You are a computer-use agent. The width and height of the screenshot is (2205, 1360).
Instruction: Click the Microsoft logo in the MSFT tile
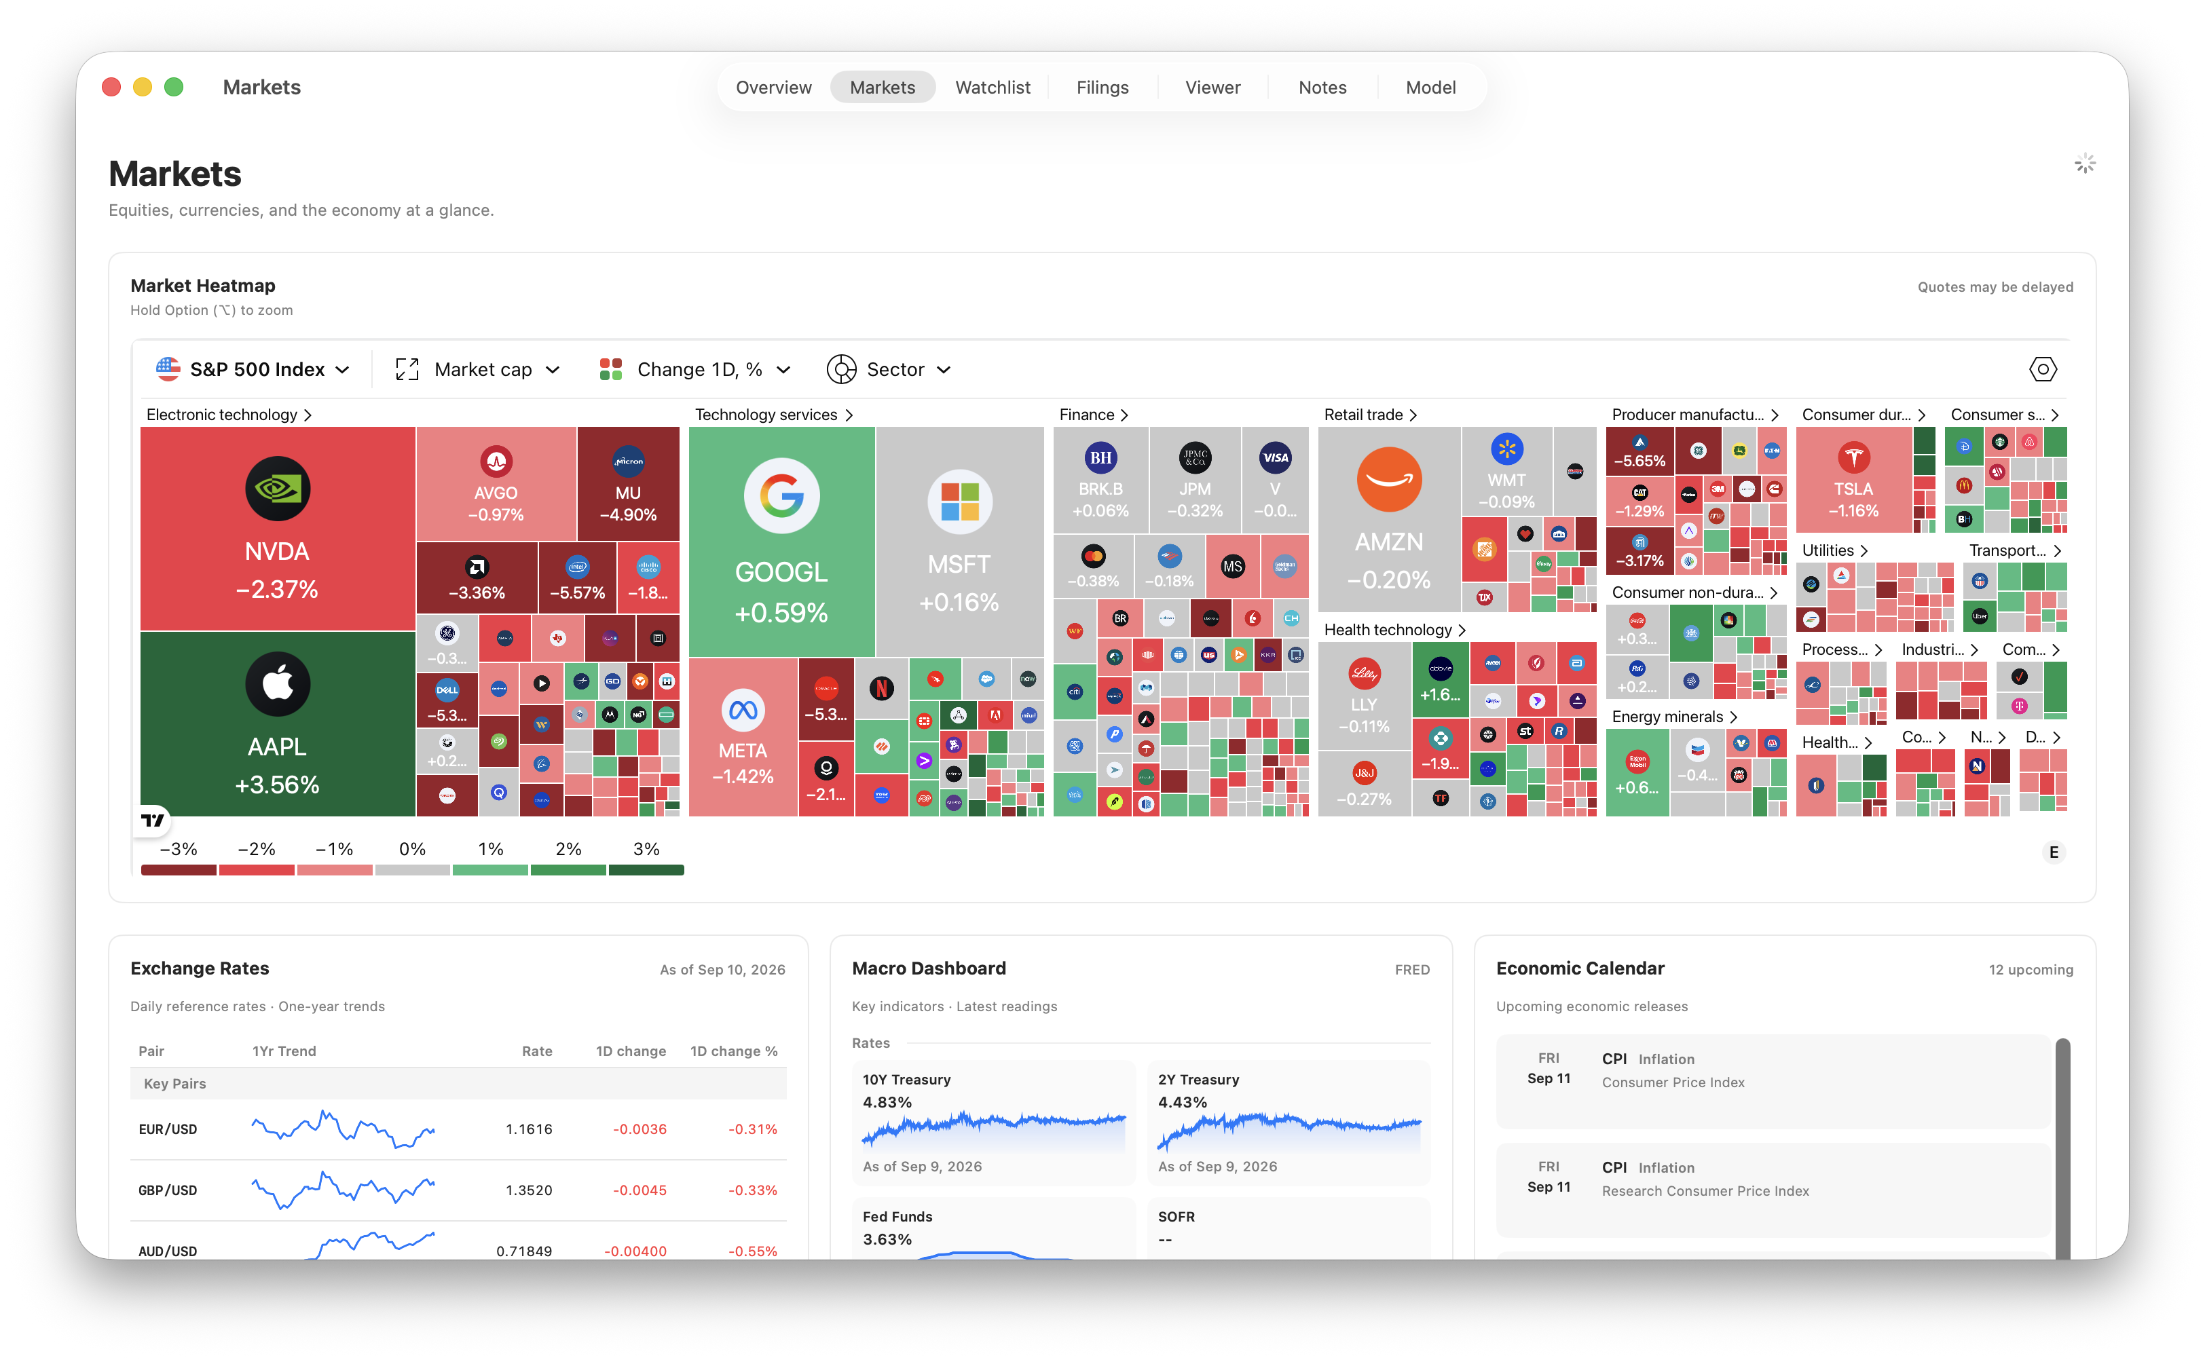coord(959,501)
